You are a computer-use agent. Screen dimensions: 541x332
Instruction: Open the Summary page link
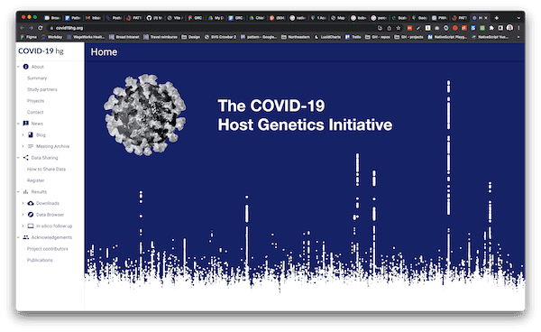[37, 78]
